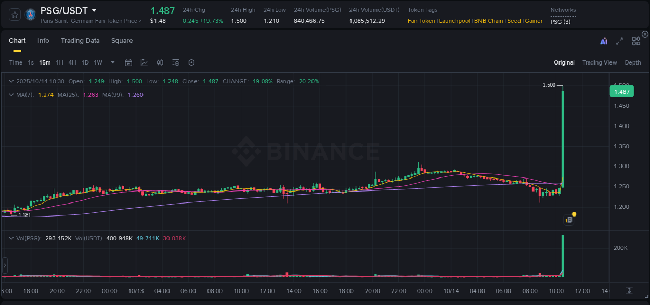Open the PSG/USDT pair selector dropdown
This screenshot has width=650, height=305.
point(94,9)
